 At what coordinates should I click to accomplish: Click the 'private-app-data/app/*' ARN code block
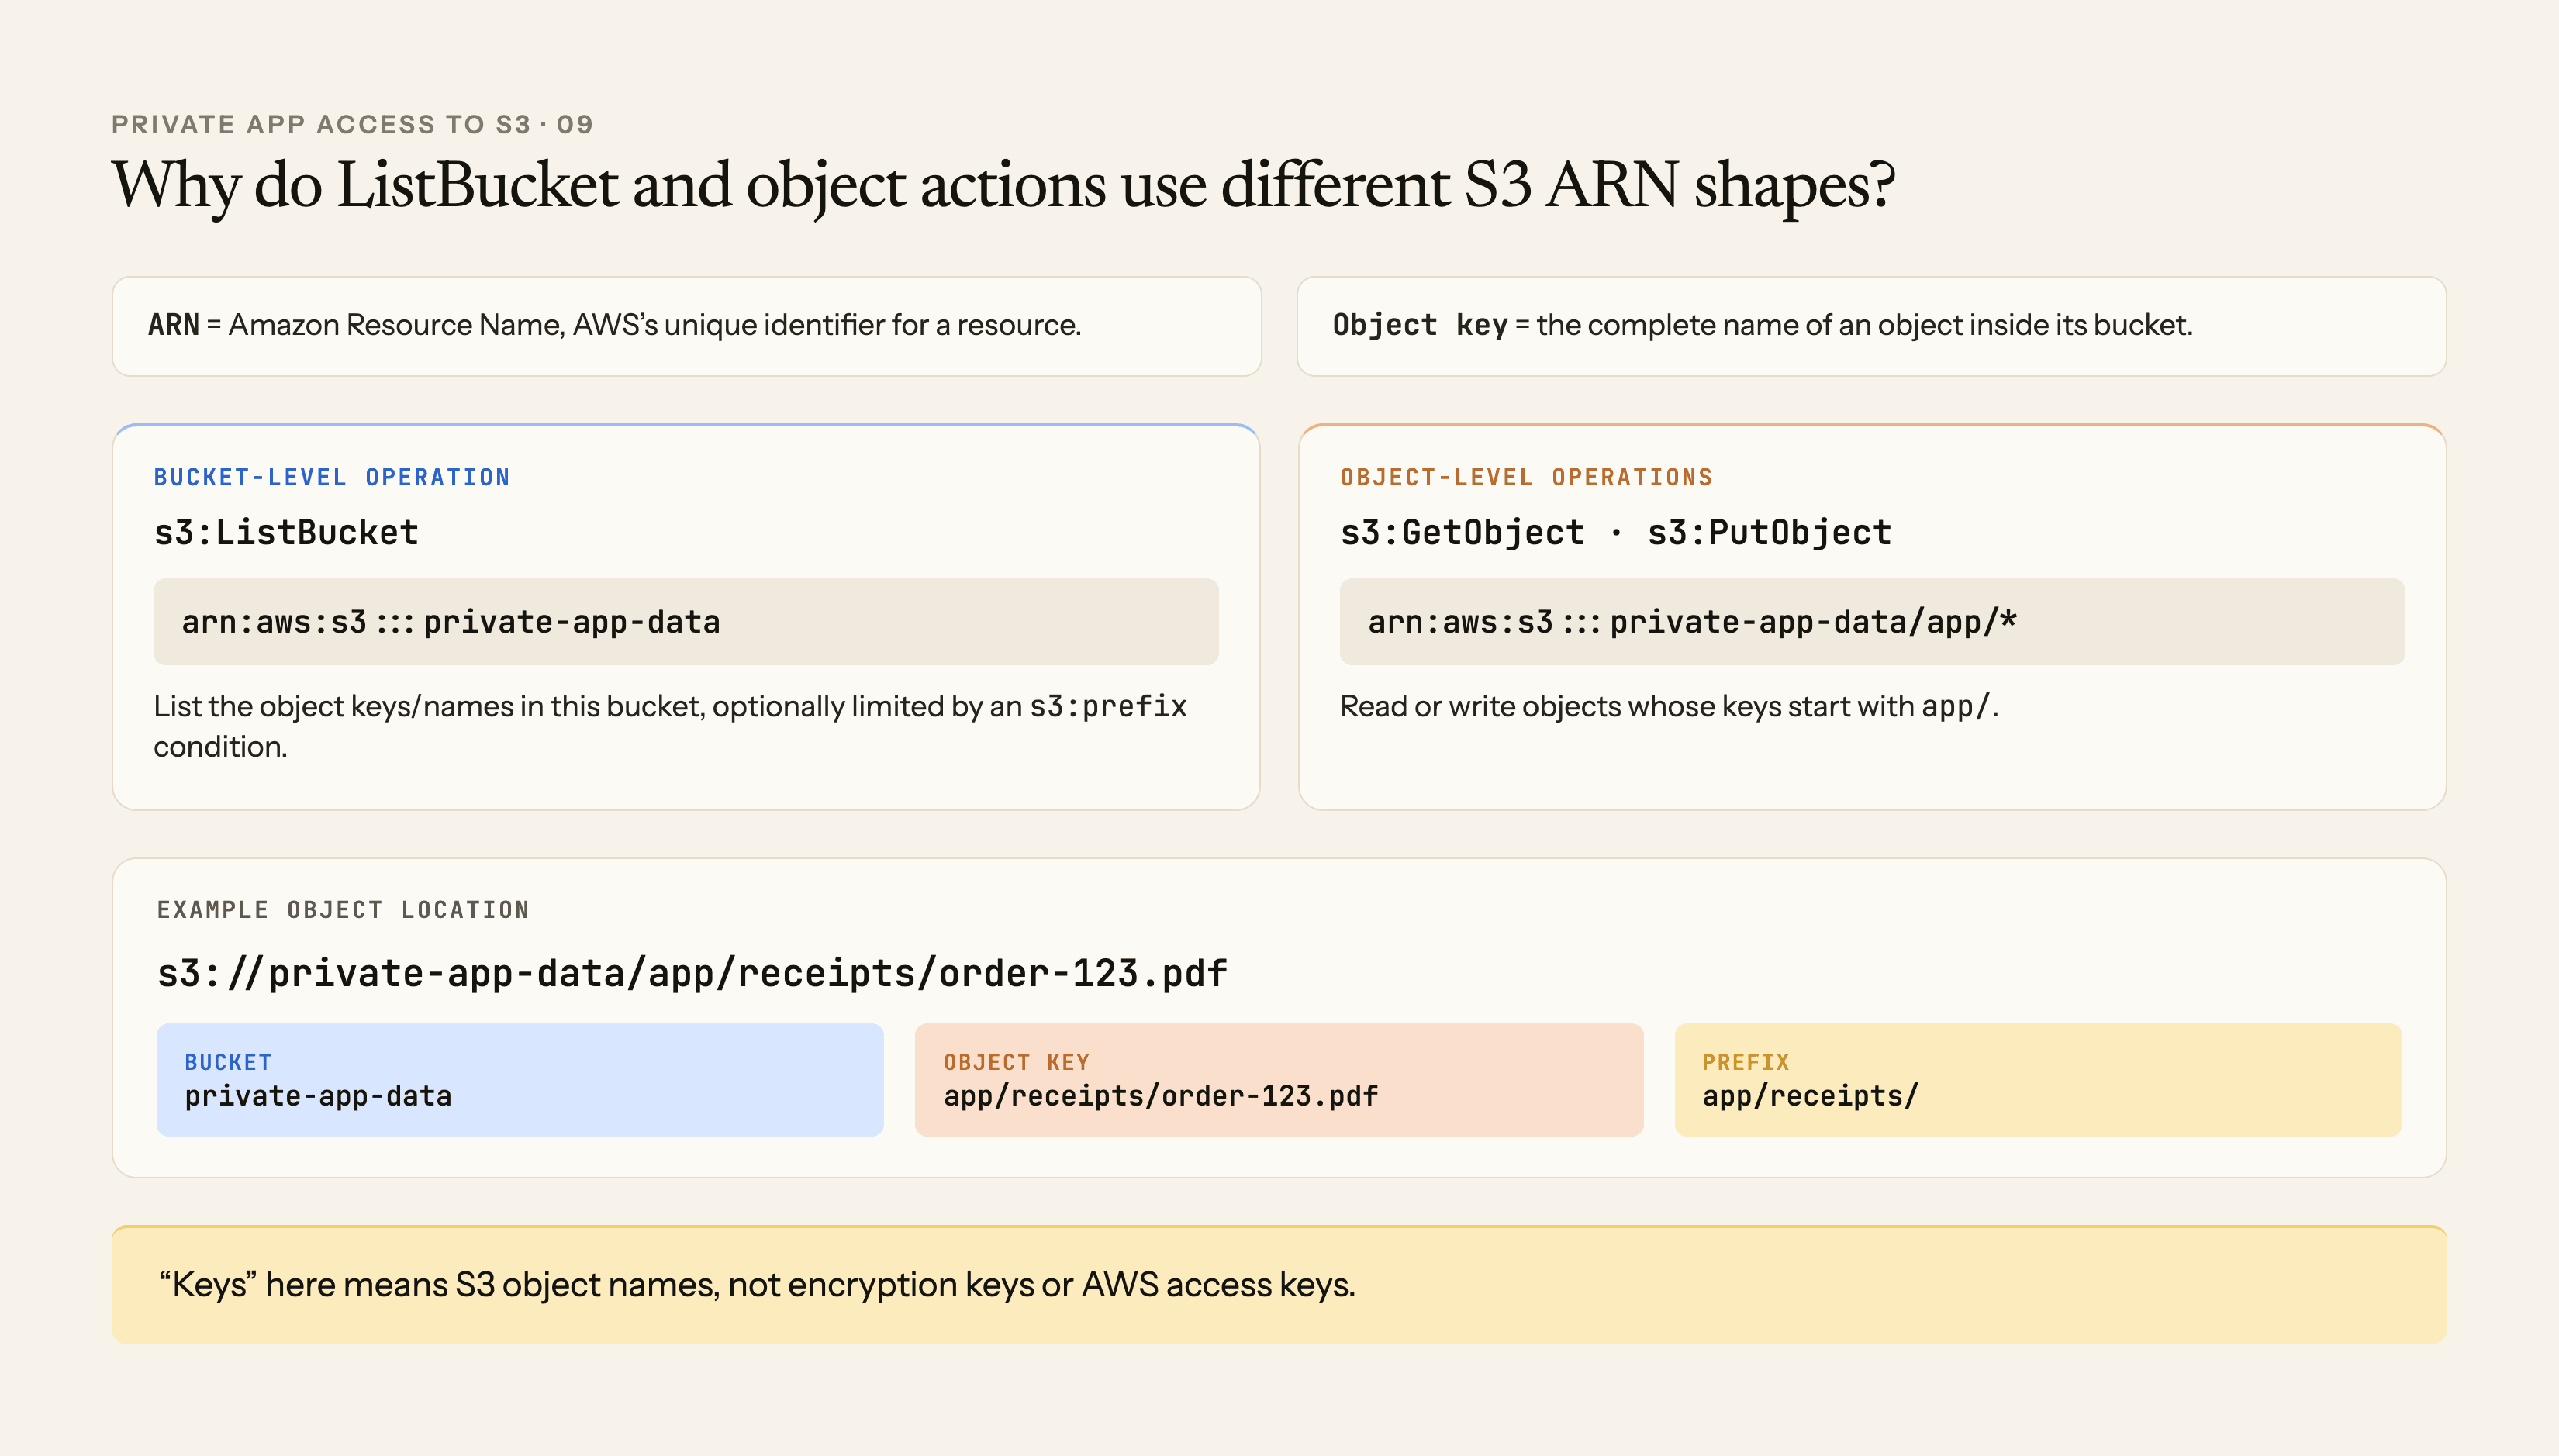click(1872, 622)
